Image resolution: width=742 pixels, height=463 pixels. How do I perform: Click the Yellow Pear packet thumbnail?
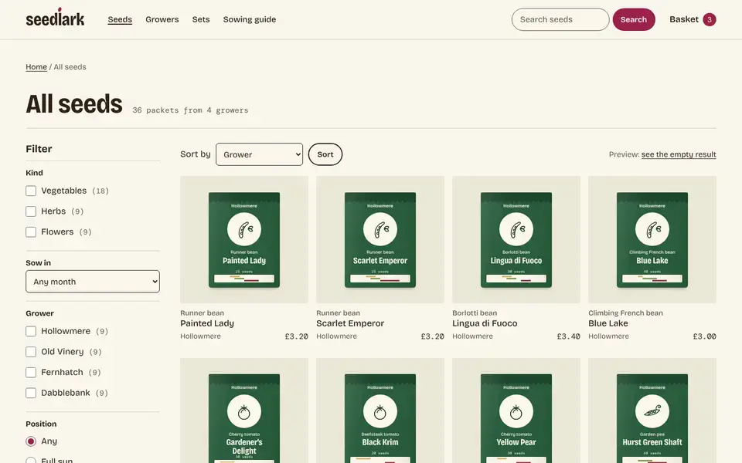[516, 411]
